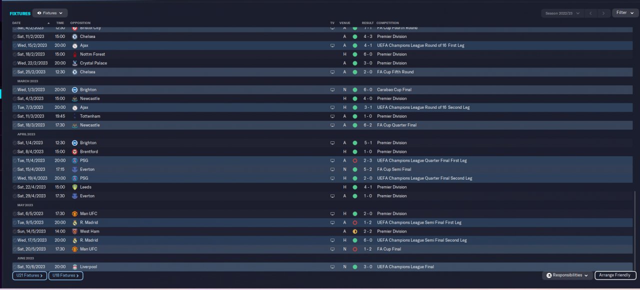The image size is (640, 290).
Task: Select the row circle for Sat, 18/2/2023
Action: click(14, 54)
